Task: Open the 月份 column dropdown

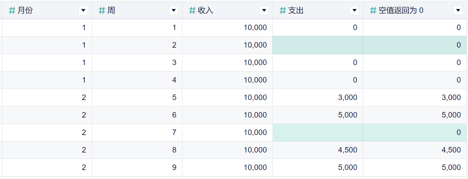Action: pos(83,10)
